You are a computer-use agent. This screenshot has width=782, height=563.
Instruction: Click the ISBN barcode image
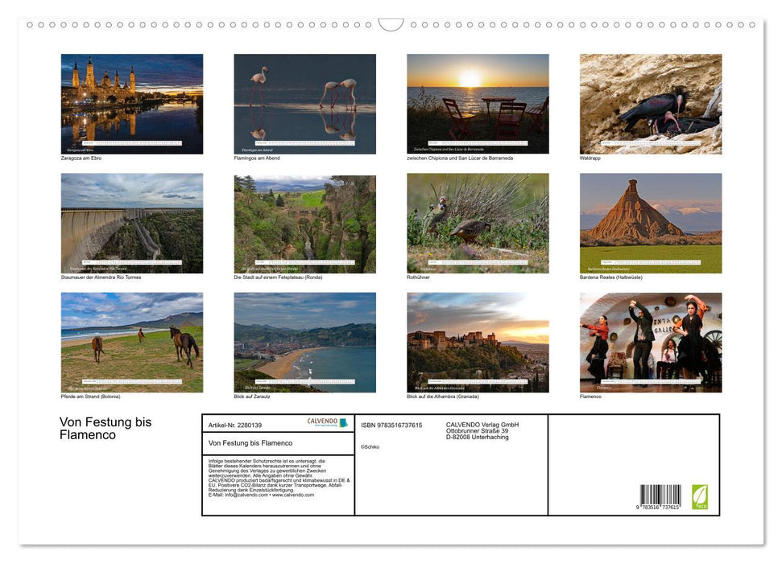660,496
